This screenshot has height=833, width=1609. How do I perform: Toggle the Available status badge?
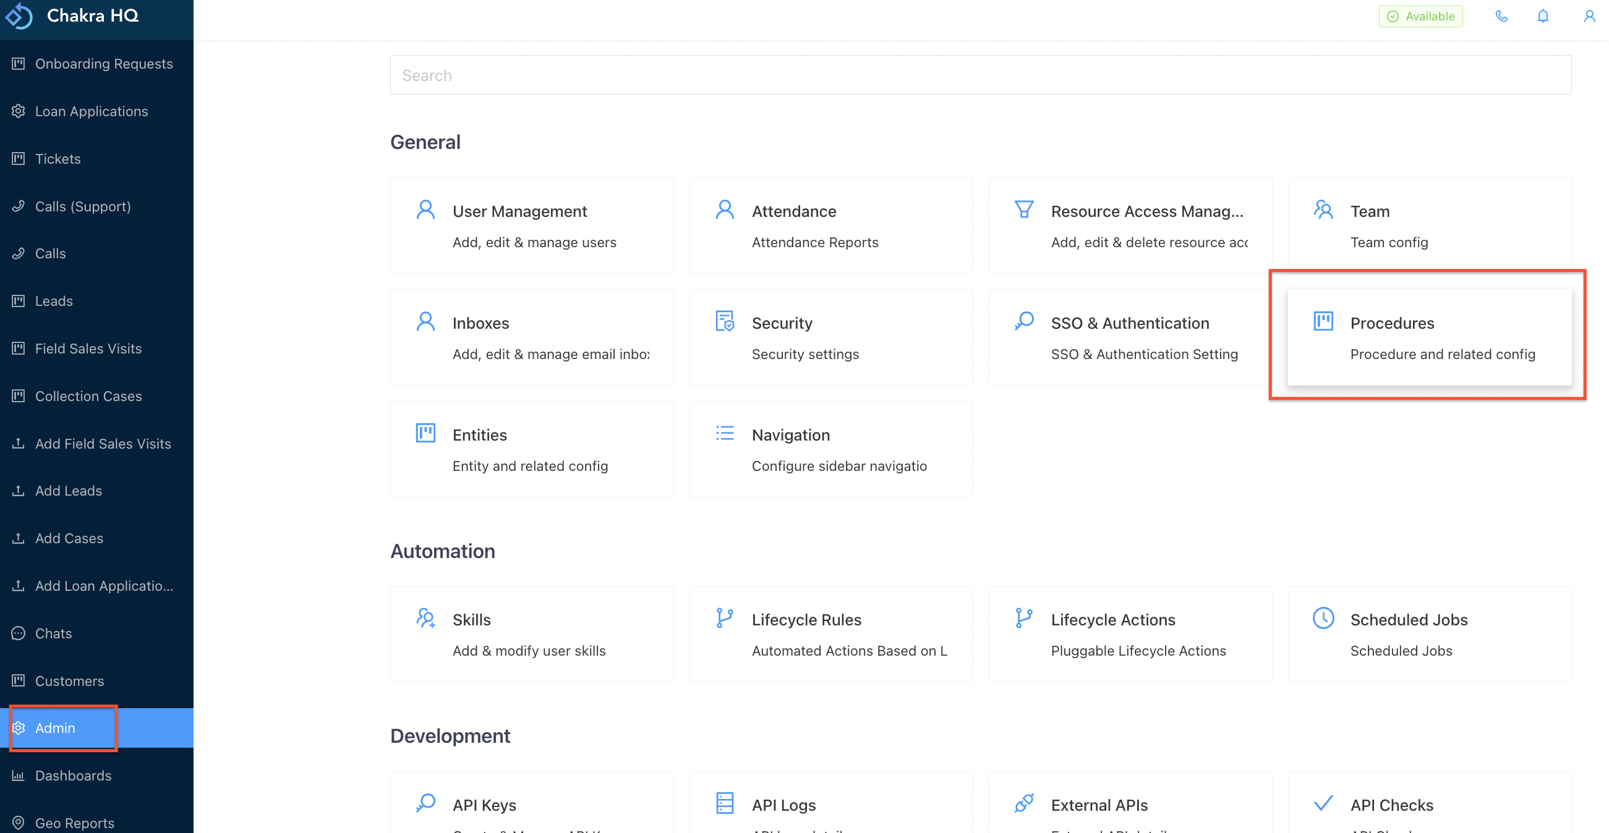(1420, 16)
